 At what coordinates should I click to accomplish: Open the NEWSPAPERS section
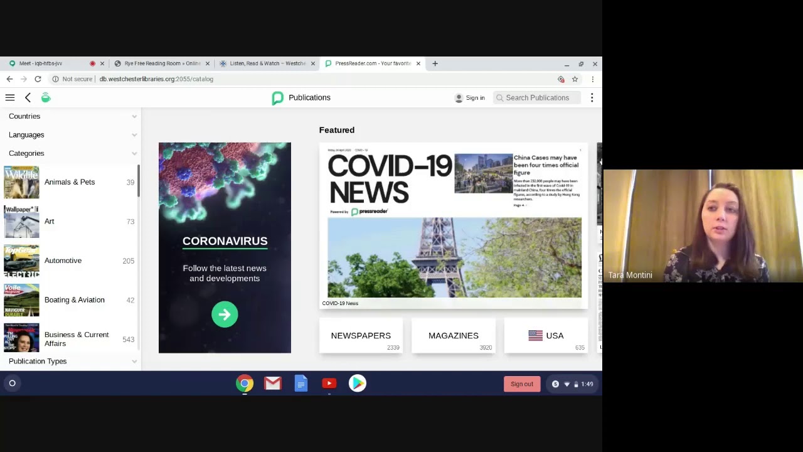[361, 336]
